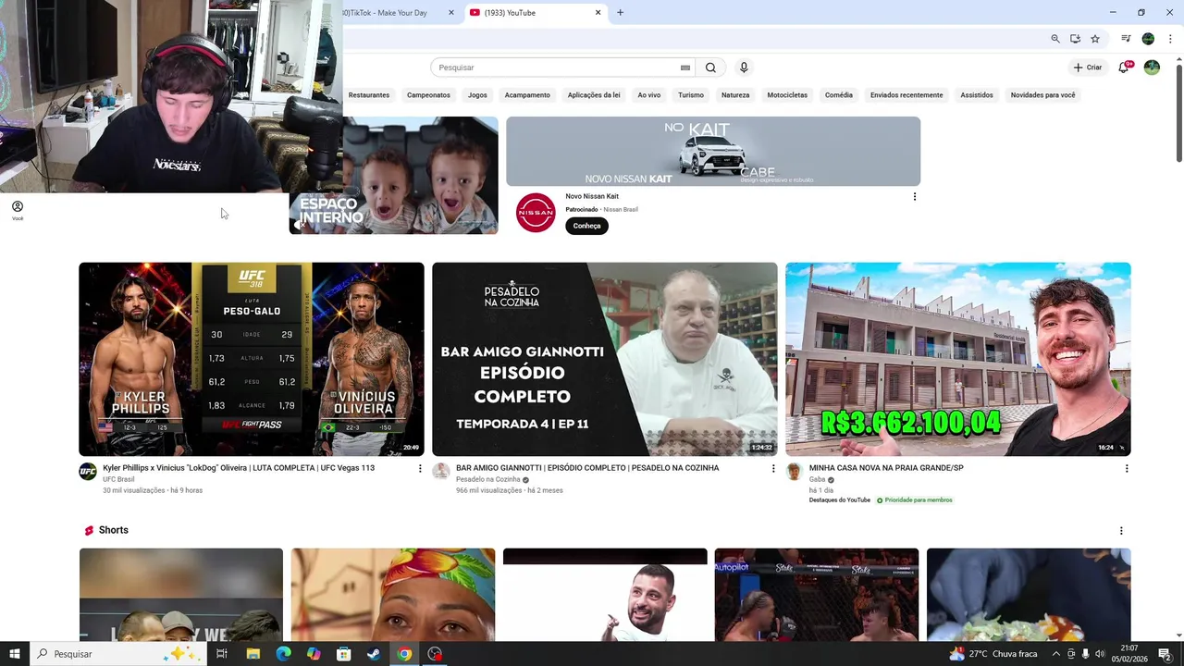Open the R$3.662.100,04 house thumbnail
Image resolution: width=1184 pixels, height=666 pixels.
click(x=958, y=359)
